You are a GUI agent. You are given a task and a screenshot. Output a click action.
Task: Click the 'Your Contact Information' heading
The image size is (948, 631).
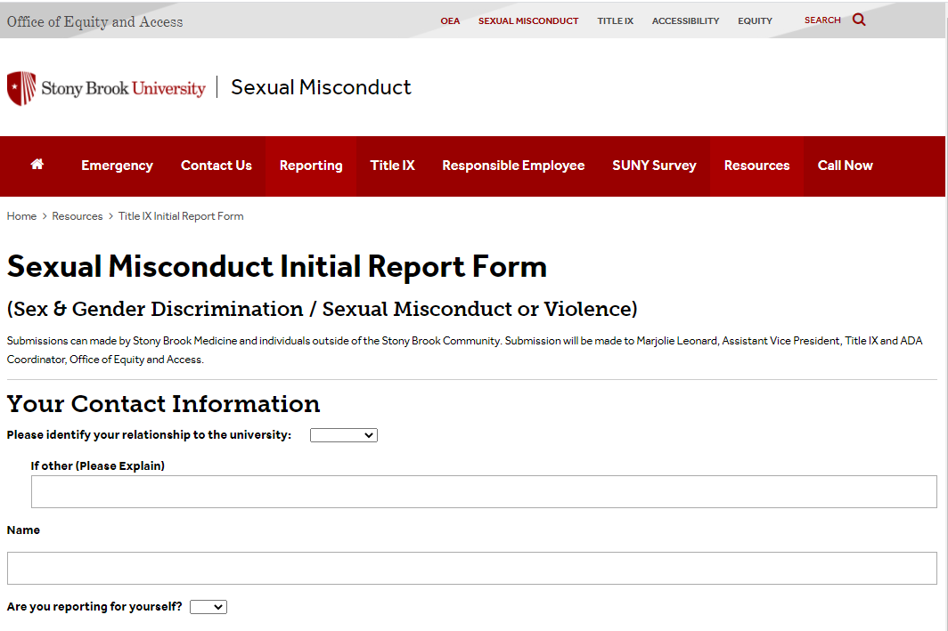tap(163, 404)
